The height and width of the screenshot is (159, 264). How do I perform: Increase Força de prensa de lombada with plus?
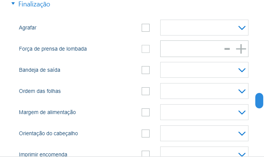tap(241, 49)
